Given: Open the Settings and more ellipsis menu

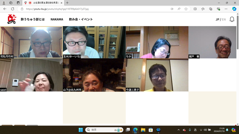Looking at the screenshot, I should tap(226, 9).
